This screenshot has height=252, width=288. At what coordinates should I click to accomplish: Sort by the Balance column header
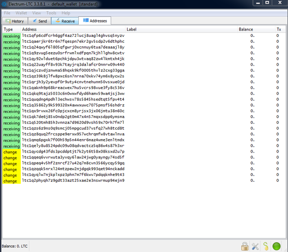pos(256,29)
